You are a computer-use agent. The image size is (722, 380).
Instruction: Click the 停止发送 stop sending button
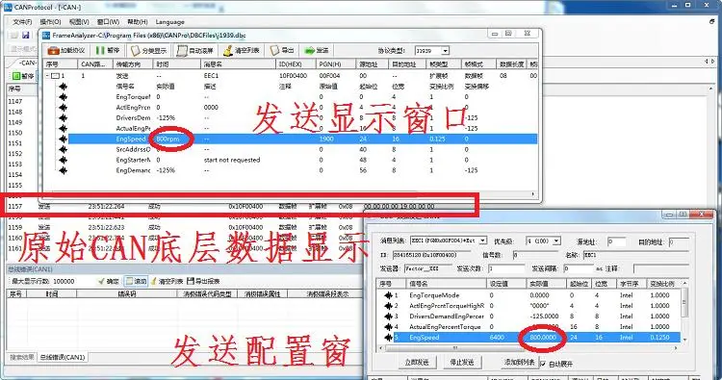[x=462, y=362]
